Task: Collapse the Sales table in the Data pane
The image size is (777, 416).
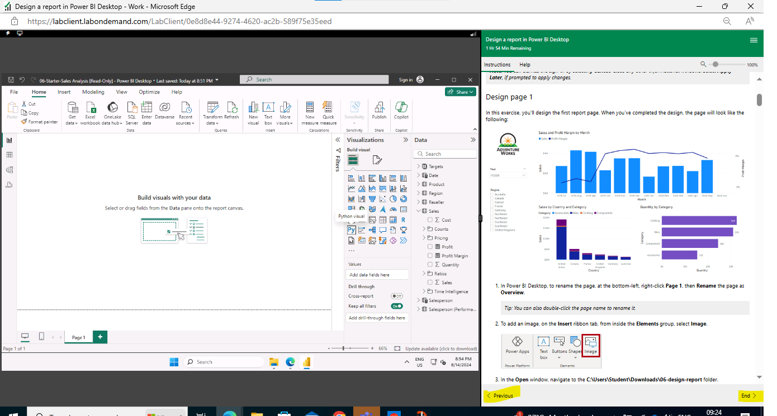Action: [x=418, y=211]
